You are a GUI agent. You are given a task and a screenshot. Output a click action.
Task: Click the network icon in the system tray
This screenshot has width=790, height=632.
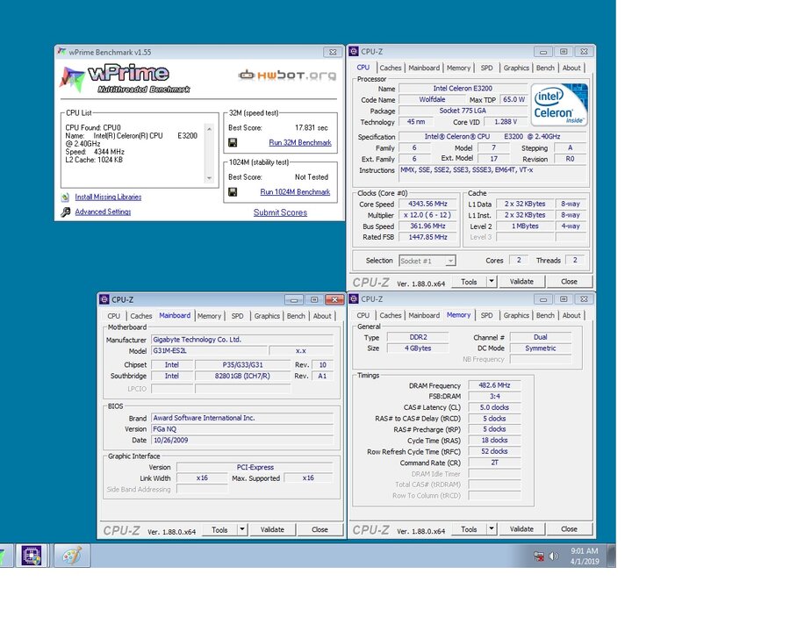[x=539, y=557]
